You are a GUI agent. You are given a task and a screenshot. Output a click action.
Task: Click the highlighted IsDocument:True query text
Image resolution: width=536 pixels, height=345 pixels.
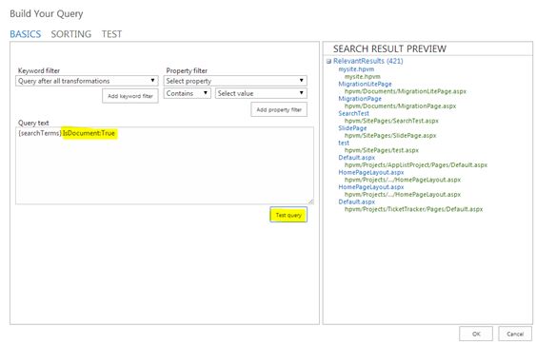click(89, 133)
